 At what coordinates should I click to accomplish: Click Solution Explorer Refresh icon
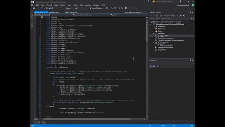pyautogui.click(x=168, y=16)
